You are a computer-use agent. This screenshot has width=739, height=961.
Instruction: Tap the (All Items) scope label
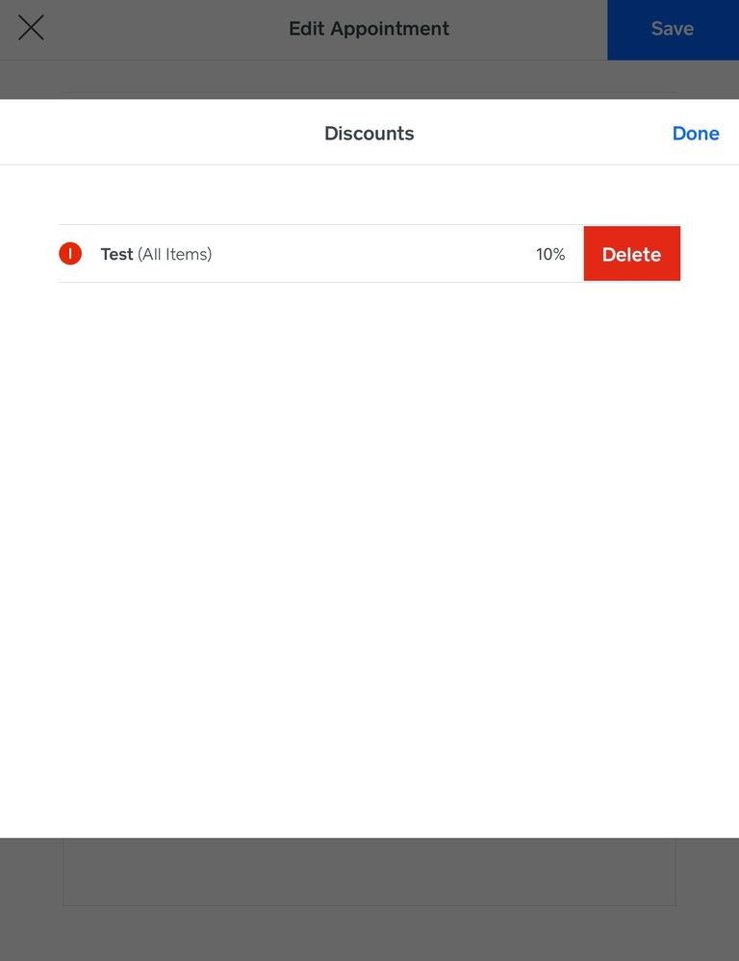pos(174,254)
